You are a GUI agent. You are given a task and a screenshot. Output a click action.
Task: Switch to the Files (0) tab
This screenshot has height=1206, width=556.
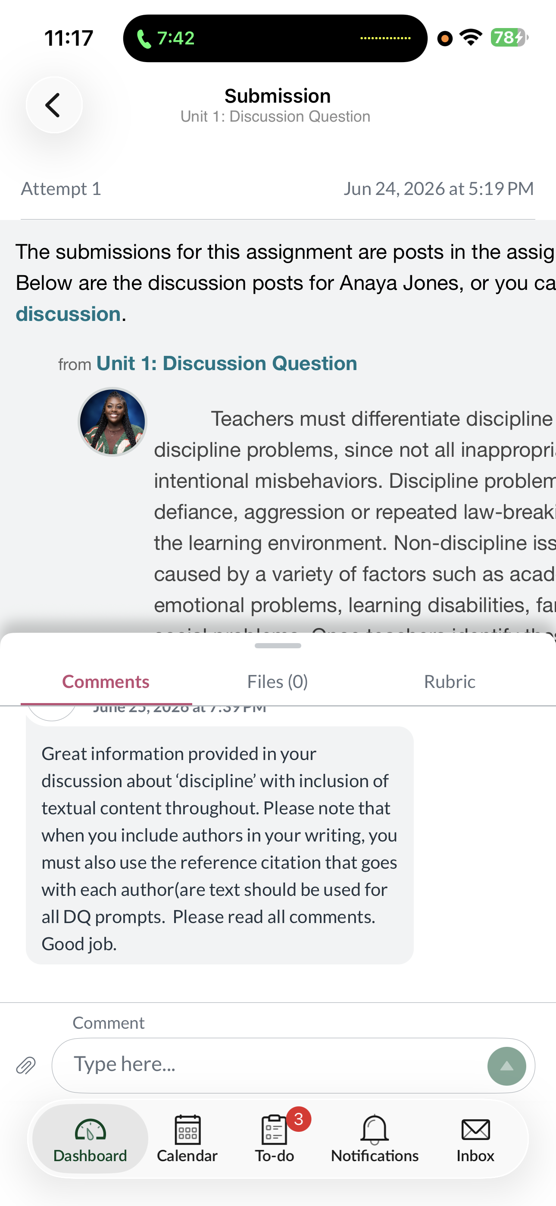pyautogui.click(x=278, y=682)
